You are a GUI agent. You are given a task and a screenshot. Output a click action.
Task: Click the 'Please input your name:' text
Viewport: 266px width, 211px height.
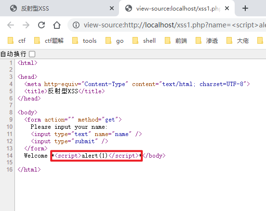click(69, 127)
